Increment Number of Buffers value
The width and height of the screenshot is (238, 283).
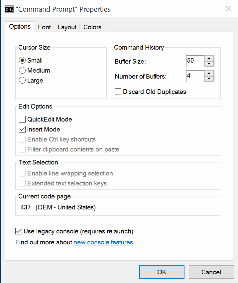tap(209, 74)
